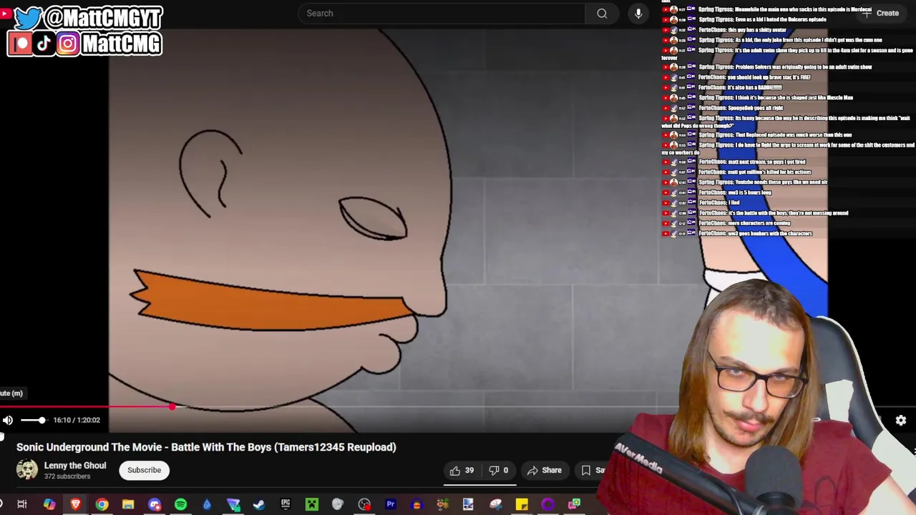Click the Lenny the Ghoul channel avatar

click(27, 469)
